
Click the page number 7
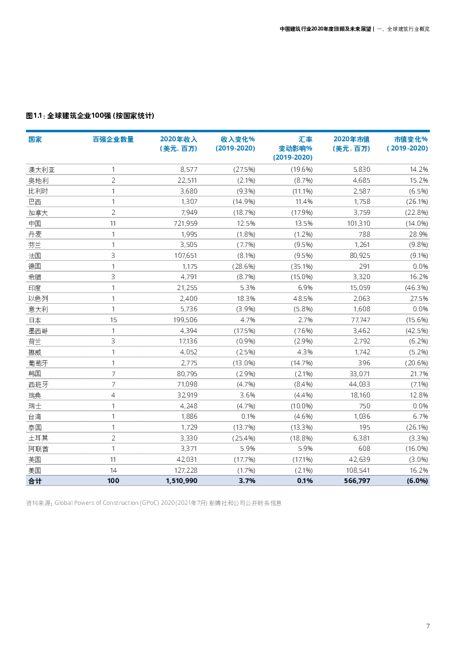click(427, 626)
